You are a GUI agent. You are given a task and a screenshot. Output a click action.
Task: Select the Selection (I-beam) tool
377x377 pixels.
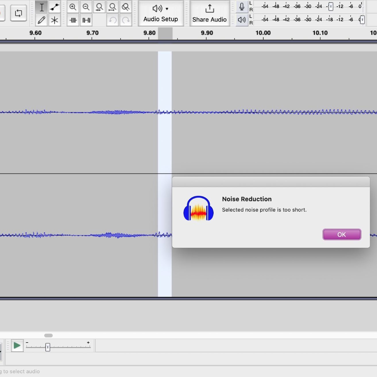[42, 7]
